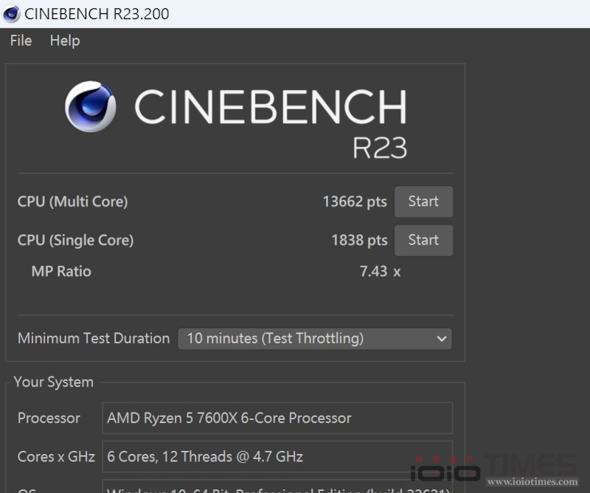The image size is (590, 493).
Task: Select the Cores x GHz value field
Action: (x=277, y=457)
